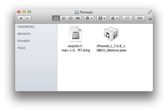Click the Pwnage folder title icon

point(77,12)
